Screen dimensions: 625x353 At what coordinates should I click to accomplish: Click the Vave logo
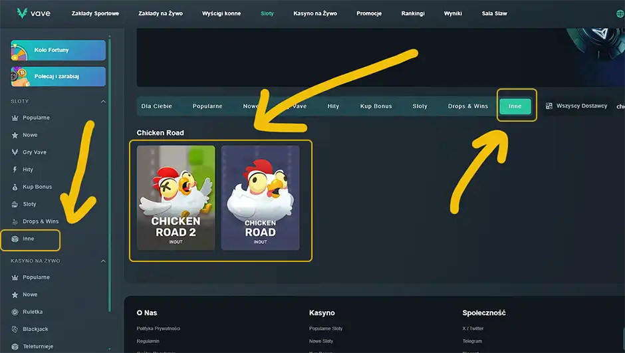33,13
